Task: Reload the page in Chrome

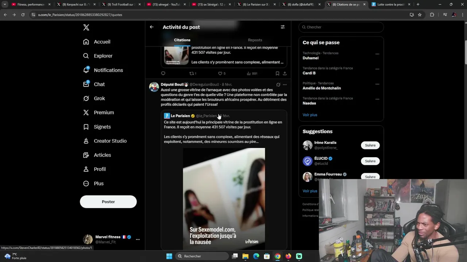Action: pyautogui.click(x=23, y=15)
